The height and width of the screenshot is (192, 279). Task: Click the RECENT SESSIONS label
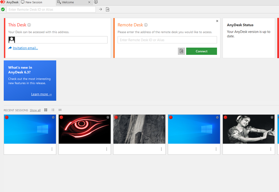click(x=16, y=110)
